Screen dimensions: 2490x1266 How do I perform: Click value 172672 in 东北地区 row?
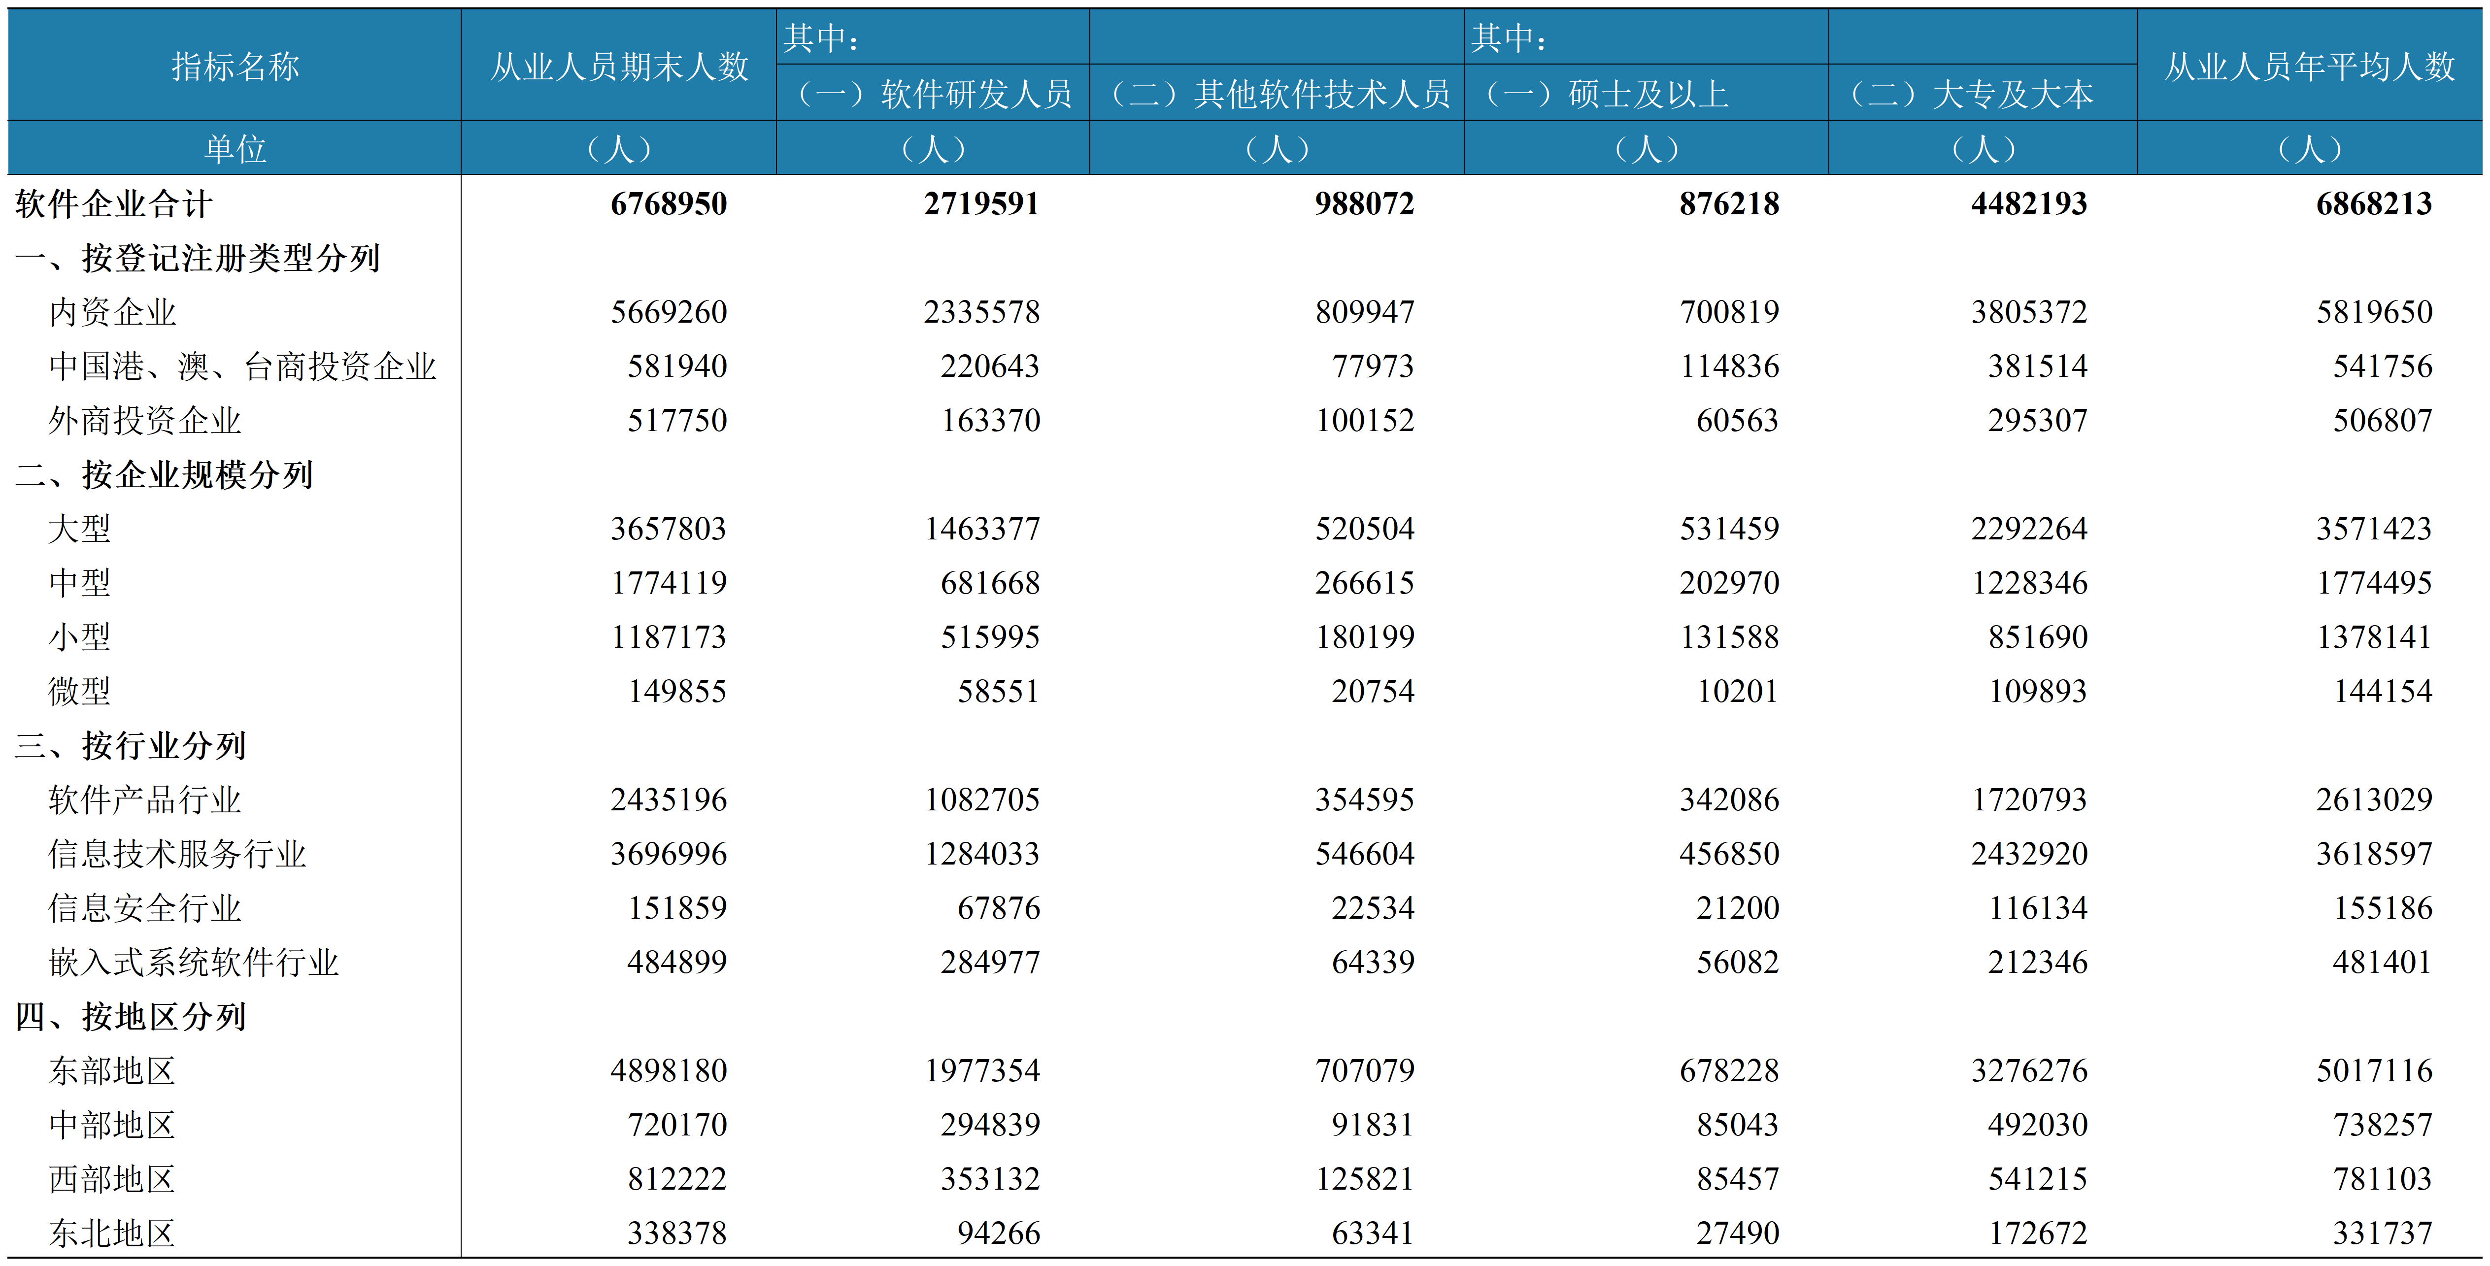click(x=2038, y=1232)
